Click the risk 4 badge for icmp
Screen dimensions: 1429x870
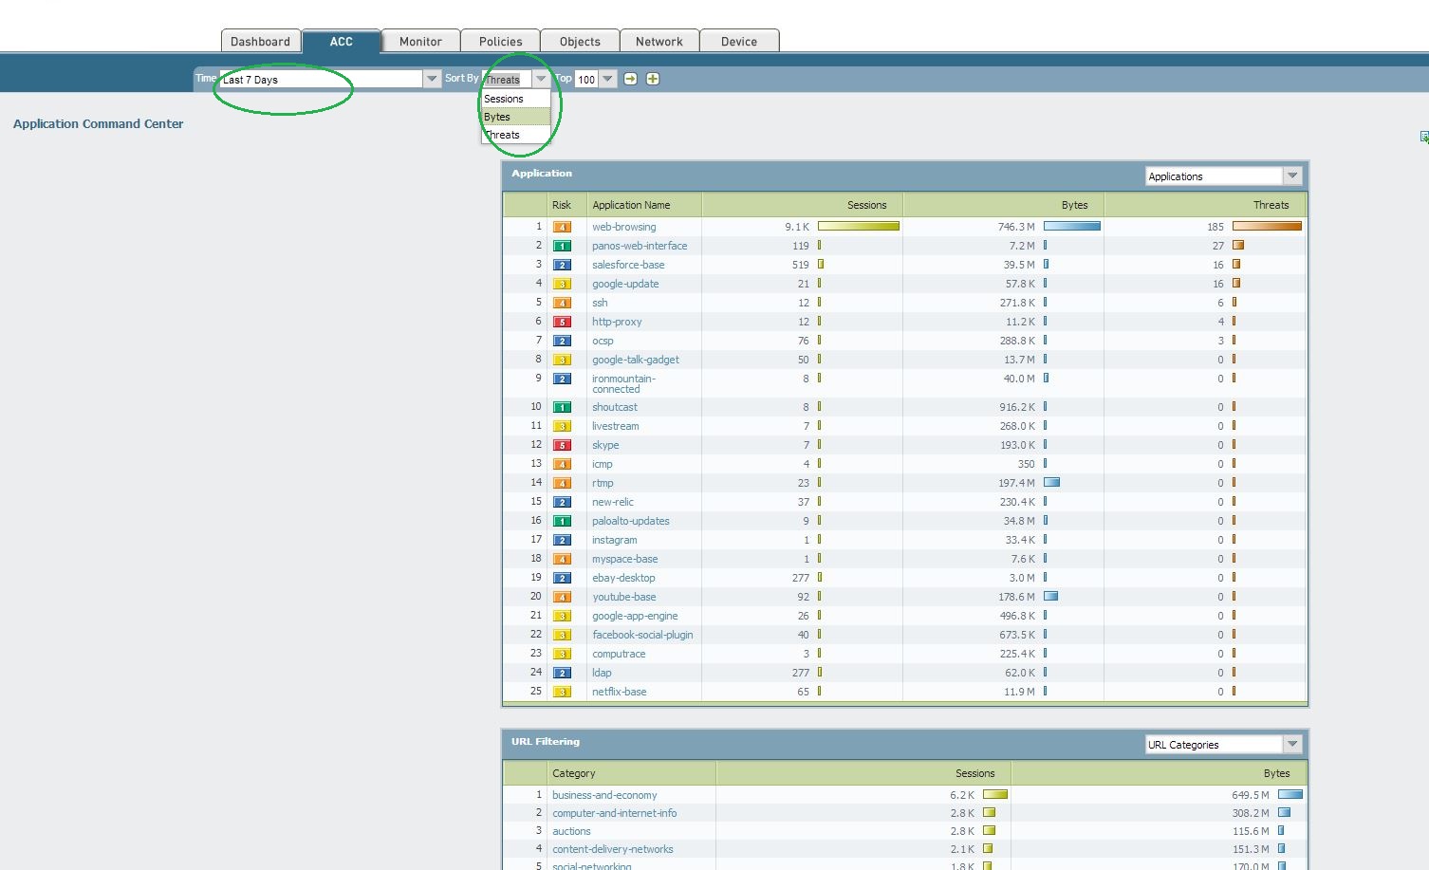tap(562, 465)
